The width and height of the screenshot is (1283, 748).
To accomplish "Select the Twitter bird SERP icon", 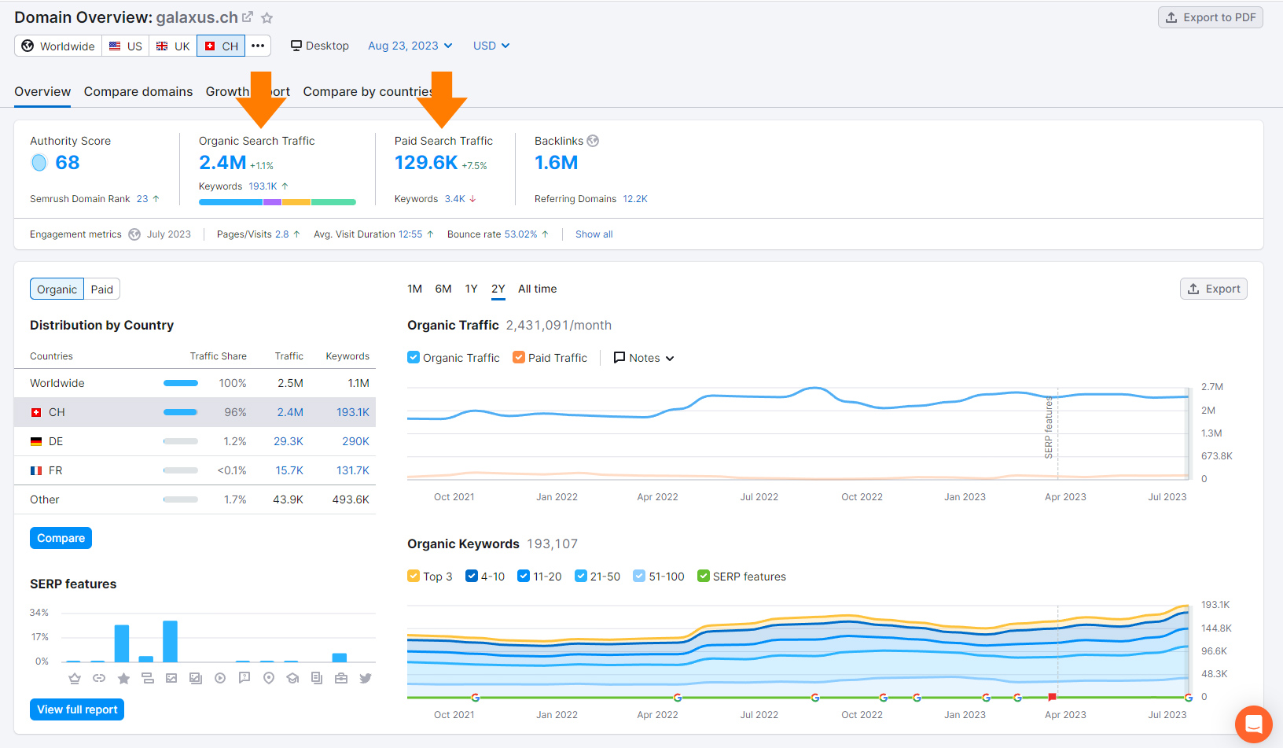I will click(x=366, y=678).
